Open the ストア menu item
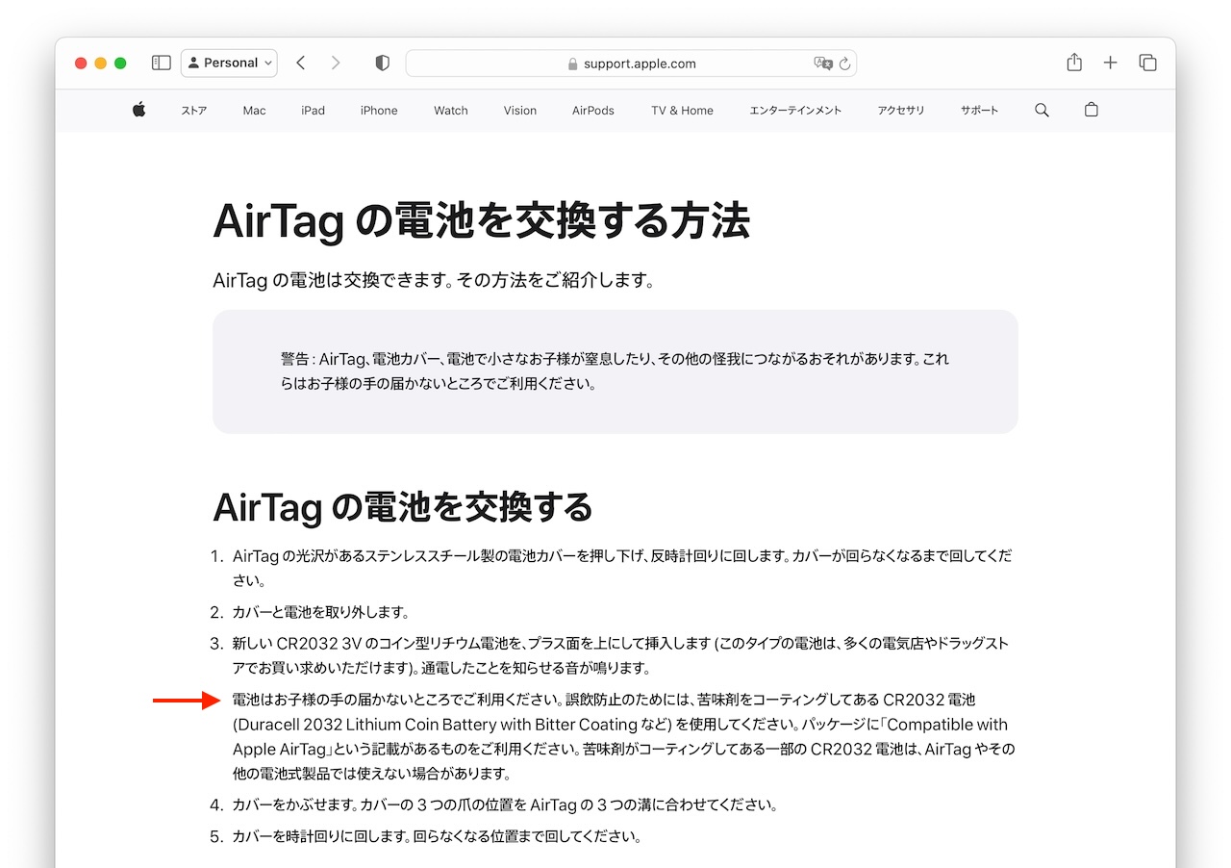The image size is (1231, 868). coord(194,111)
